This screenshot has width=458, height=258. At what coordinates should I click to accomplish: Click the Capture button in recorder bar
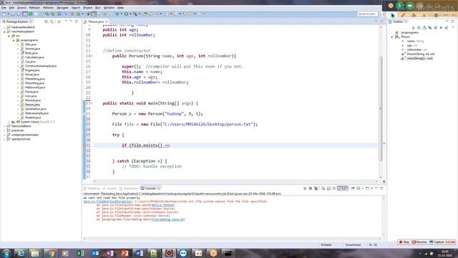(437, 242)
